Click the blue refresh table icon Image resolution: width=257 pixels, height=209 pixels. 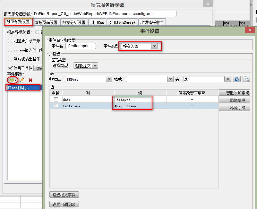tap(237, 79)
